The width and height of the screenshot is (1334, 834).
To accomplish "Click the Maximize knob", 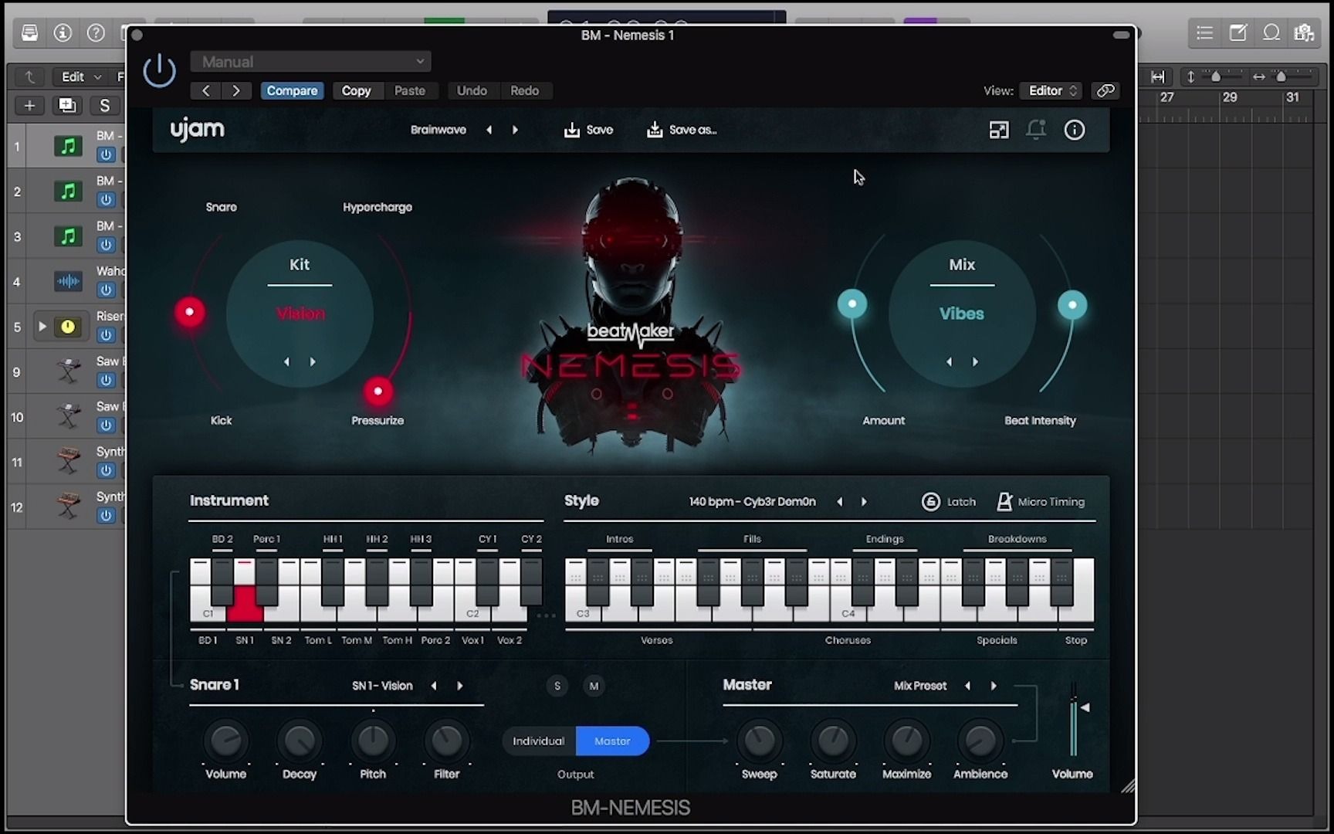I will tap(907, 741).
